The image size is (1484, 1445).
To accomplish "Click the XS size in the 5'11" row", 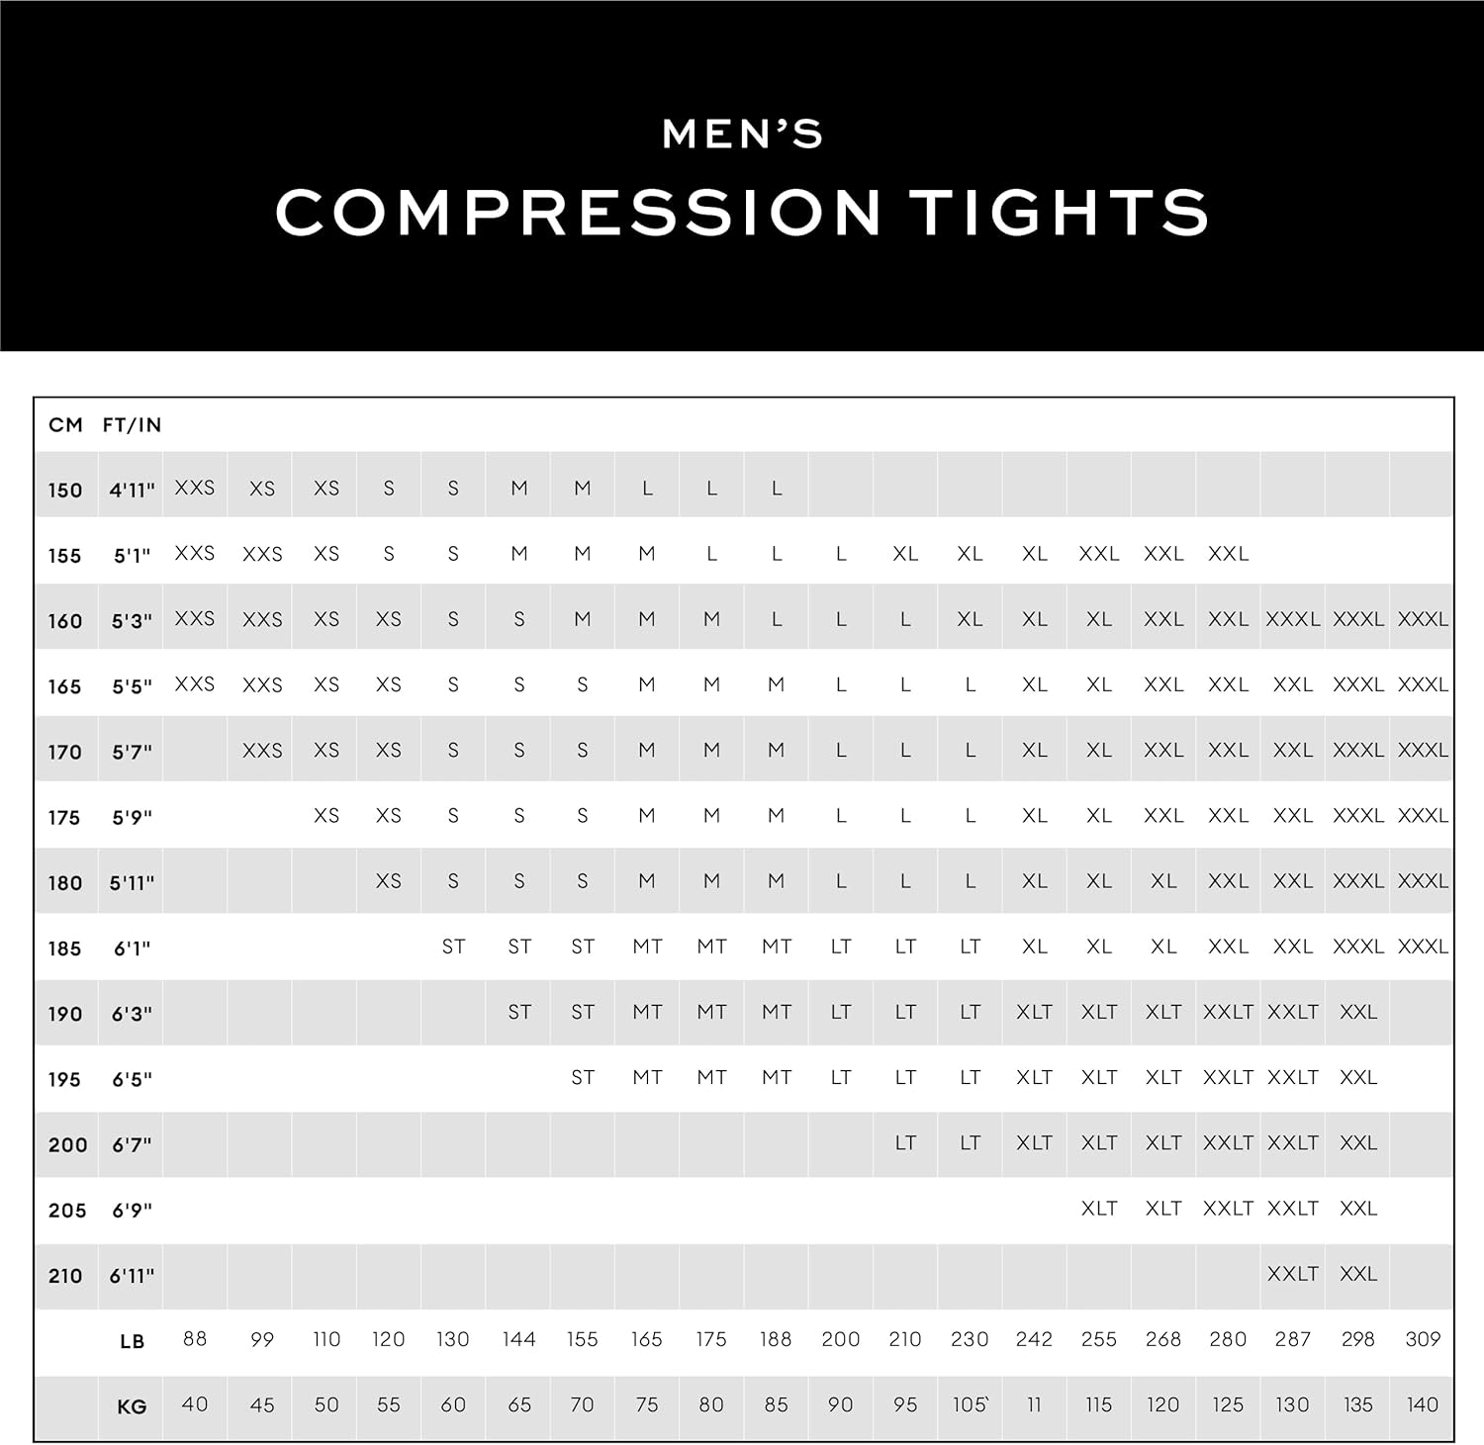I will click(x=389, y=881).
